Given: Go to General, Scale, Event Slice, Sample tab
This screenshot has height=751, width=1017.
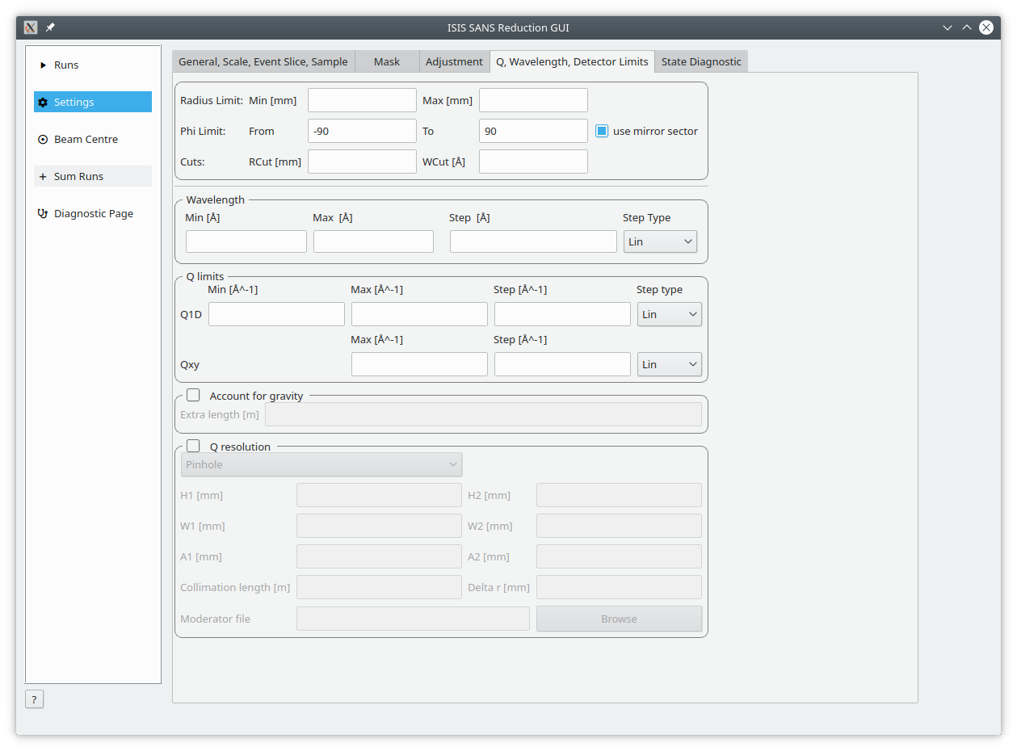Looking at the screenshot, I should click(263, 61).
